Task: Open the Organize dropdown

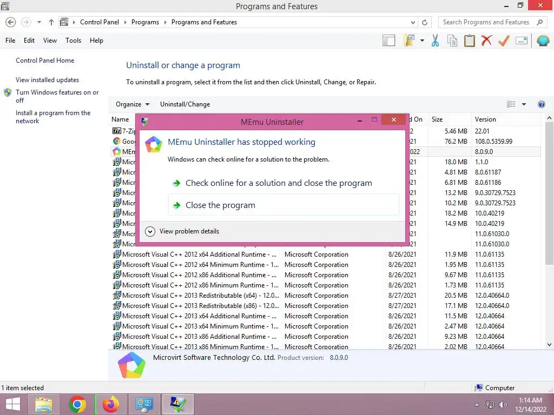Action: [x=133, y=104]
